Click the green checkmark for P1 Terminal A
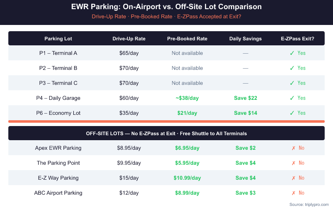The width and height of the screenshot is (333, 208). (x=292, y=53)
